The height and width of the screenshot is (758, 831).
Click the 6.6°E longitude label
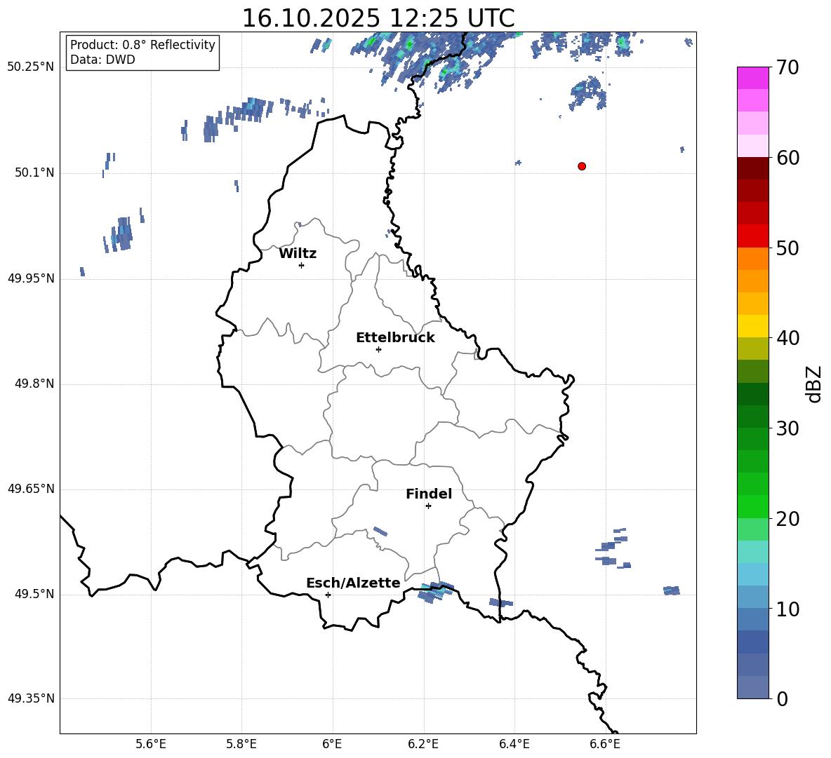[605, 744]
